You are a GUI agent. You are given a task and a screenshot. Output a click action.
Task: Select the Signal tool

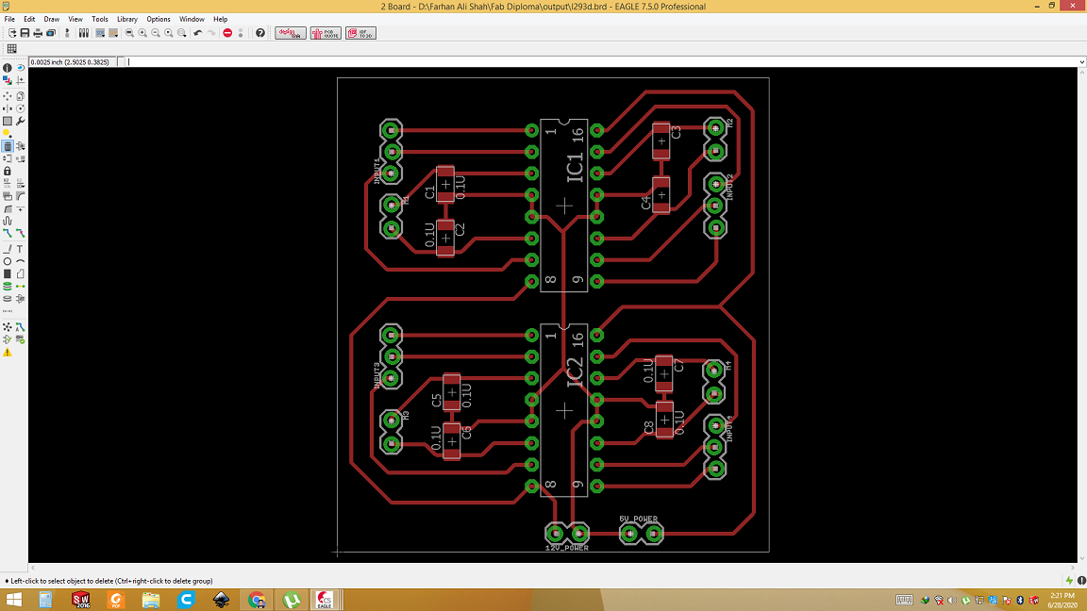tap(20, 286)
